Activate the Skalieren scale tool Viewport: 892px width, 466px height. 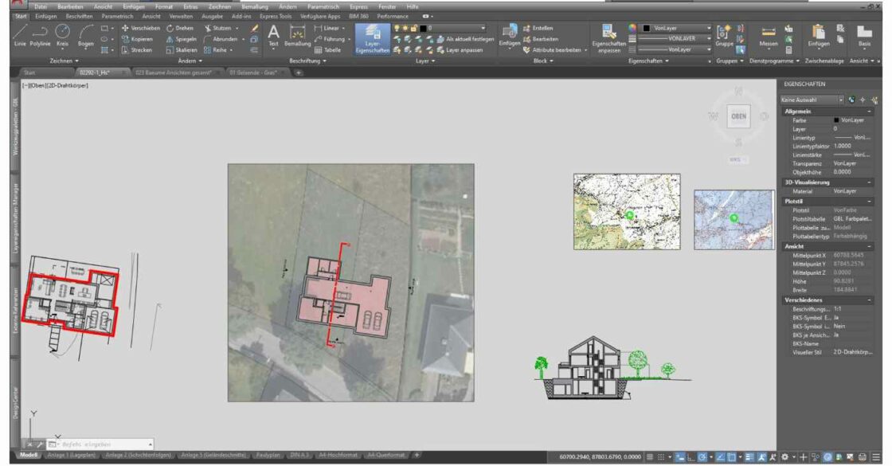point(182,50)
